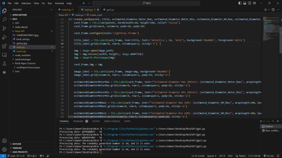Synchronize changes in status bar

20,156
